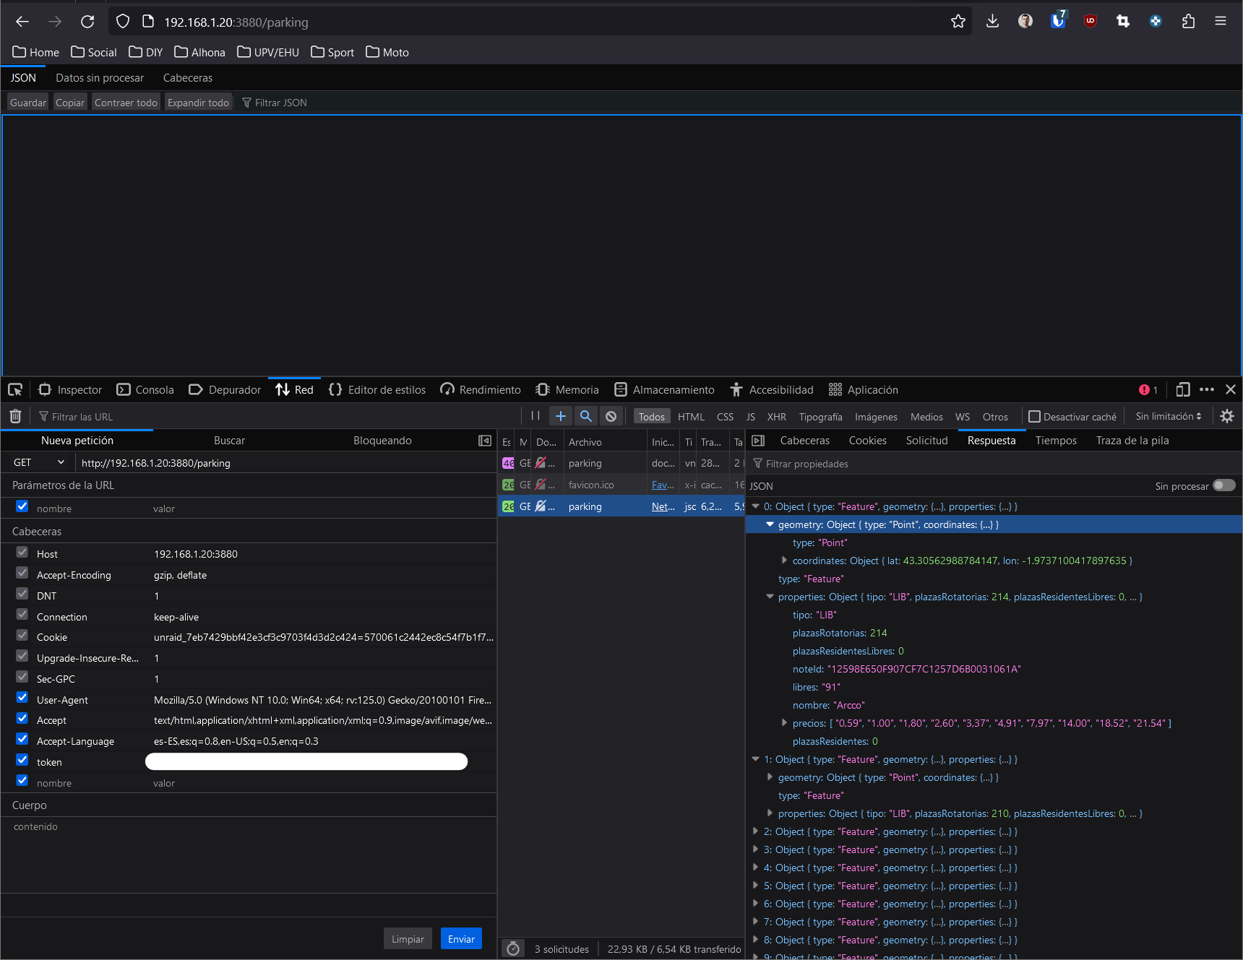Open the UPV/EHU bookmark folder

(268, 52)
